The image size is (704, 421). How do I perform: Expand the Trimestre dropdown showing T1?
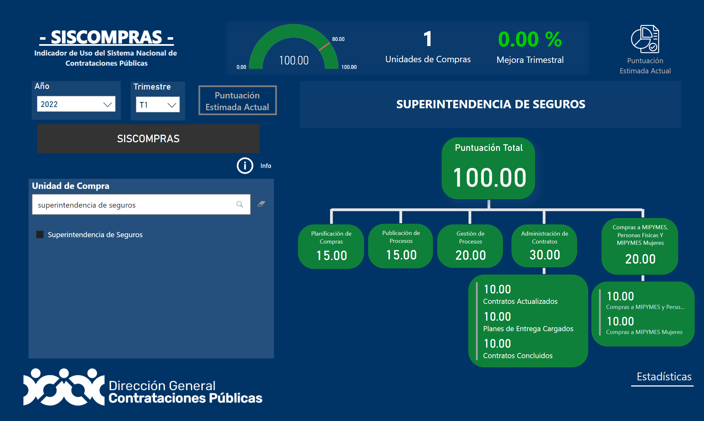(x=158, y=105)
